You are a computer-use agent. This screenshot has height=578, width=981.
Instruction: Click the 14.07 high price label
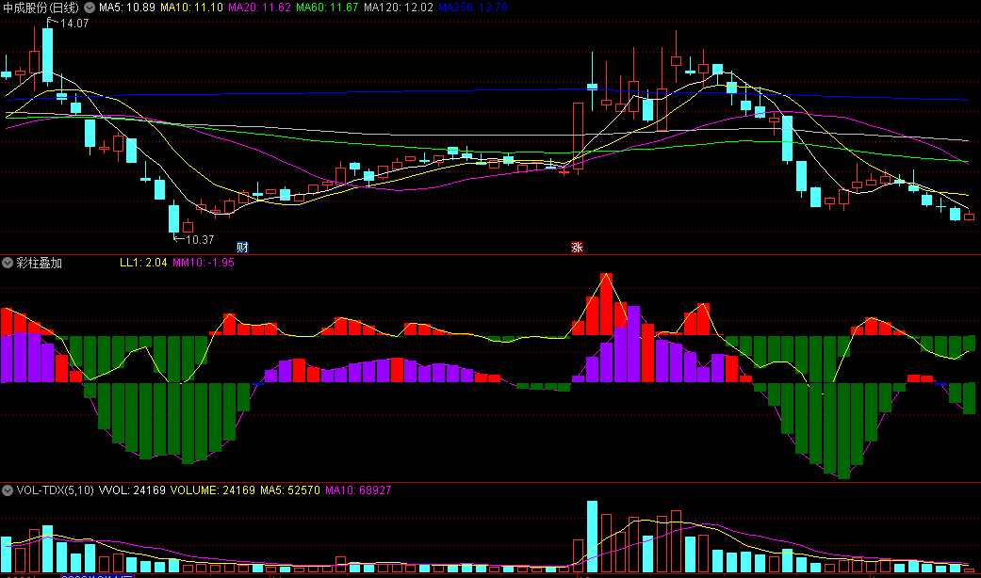pos(74,24)
